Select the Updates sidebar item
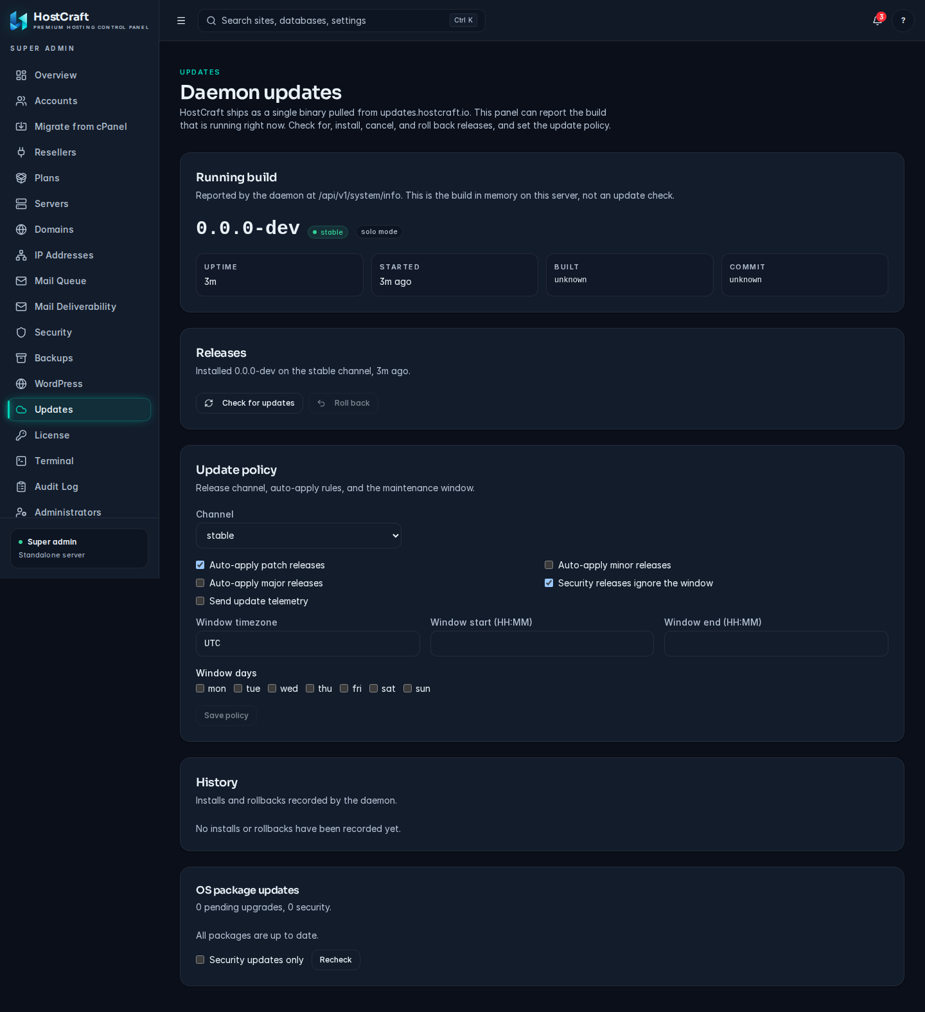 coord(79,410)
